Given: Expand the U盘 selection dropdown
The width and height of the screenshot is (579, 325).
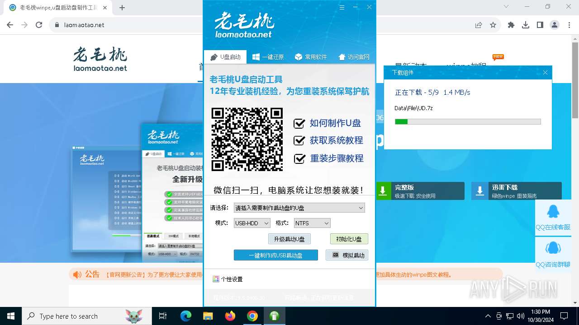Looking at the screenshot, I should pyautogui.click(x=299, y=208).
